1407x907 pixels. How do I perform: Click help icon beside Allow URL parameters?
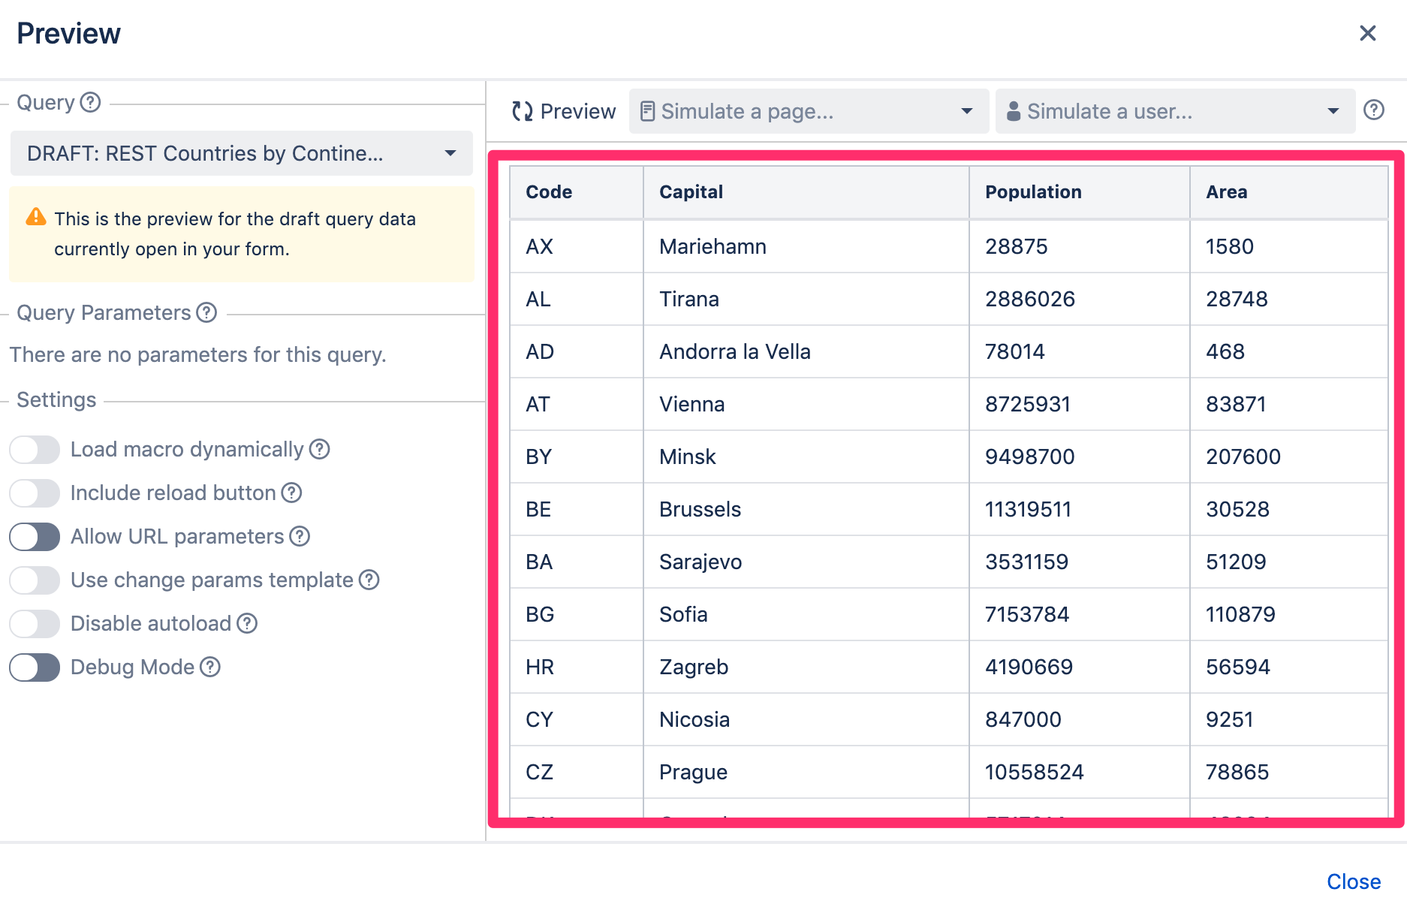tap(300, 536)
